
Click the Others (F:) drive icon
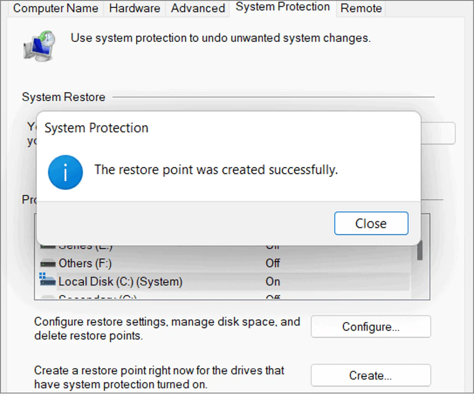[x=48, y=263]
